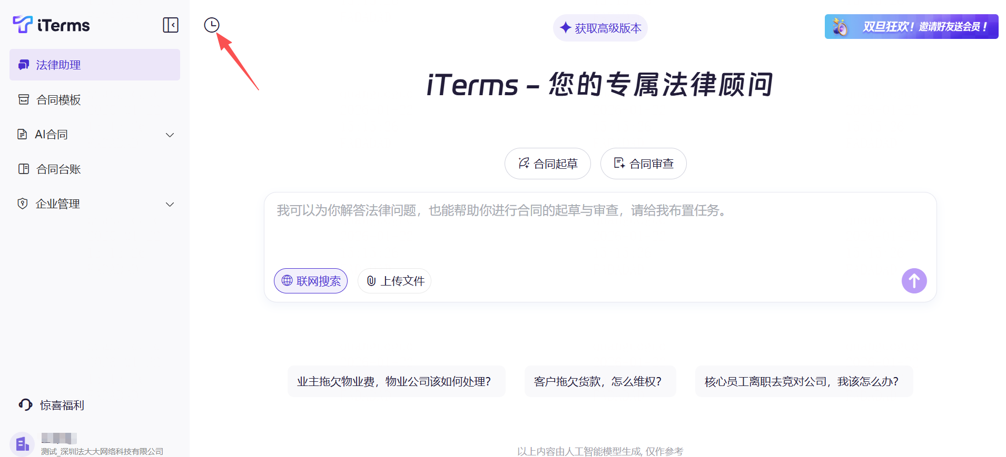Click the globe icon in 联网搜索

click(287, 280)
